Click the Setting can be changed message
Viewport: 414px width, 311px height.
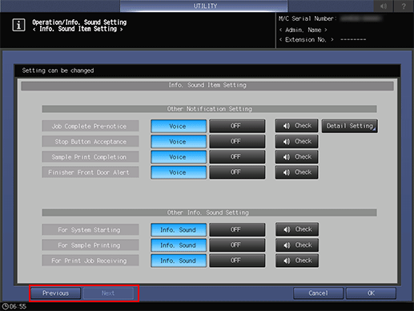[58, 71]
